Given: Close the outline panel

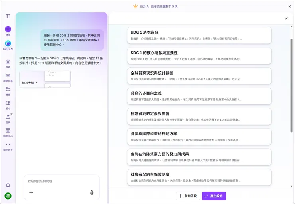Looking at the screenshot, I should pos(286,18).
